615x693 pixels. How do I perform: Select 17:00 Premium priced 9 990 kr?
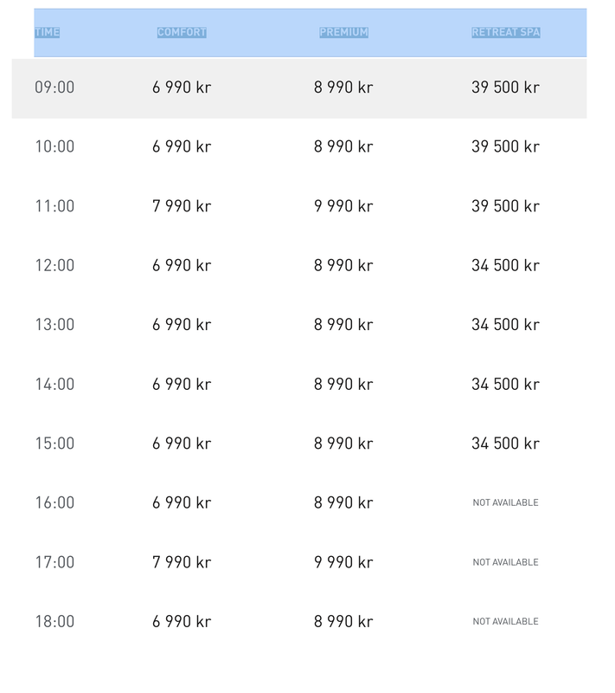[343, 562]
